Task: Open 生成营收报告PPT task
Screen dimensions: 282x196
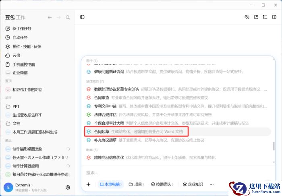Action: [27, 115]
